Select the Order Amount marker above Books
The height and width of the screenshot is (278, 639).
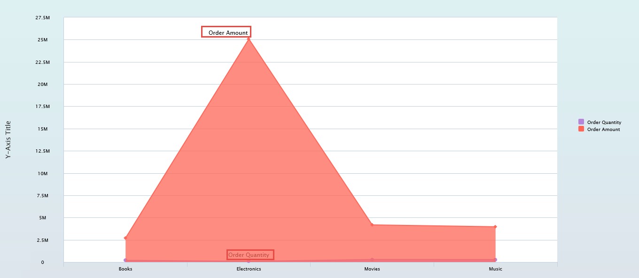pos(125,238)
